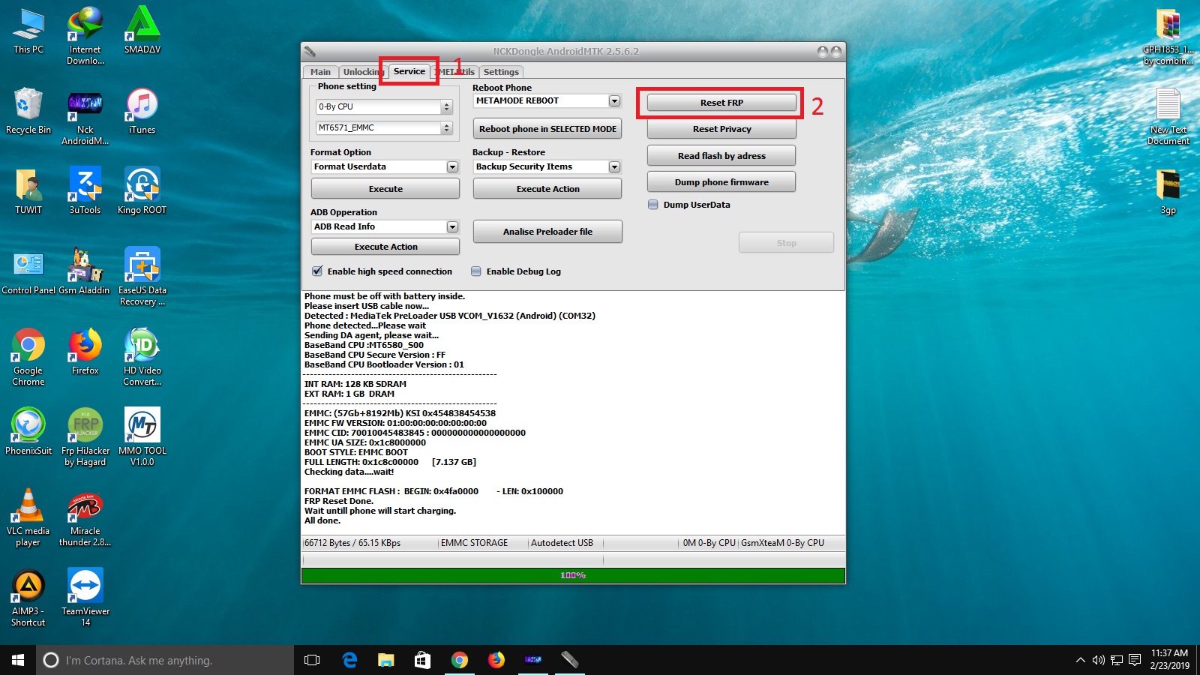
Task: Open File Explorer in the taskbar
Action: click(385, 660)
